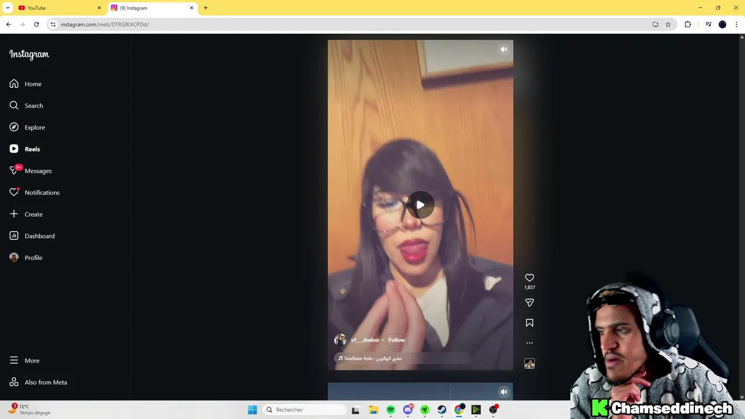Open Profile from the sidebar

point(26,258)
